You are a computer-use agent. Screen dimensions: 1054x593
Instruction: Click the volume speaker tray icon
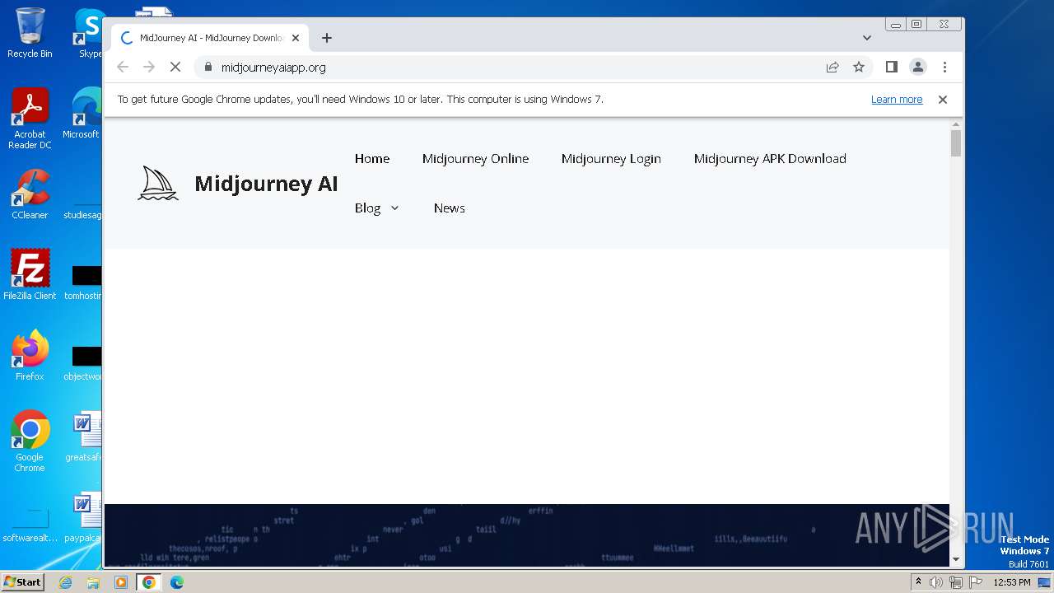(x=936, y=582)
